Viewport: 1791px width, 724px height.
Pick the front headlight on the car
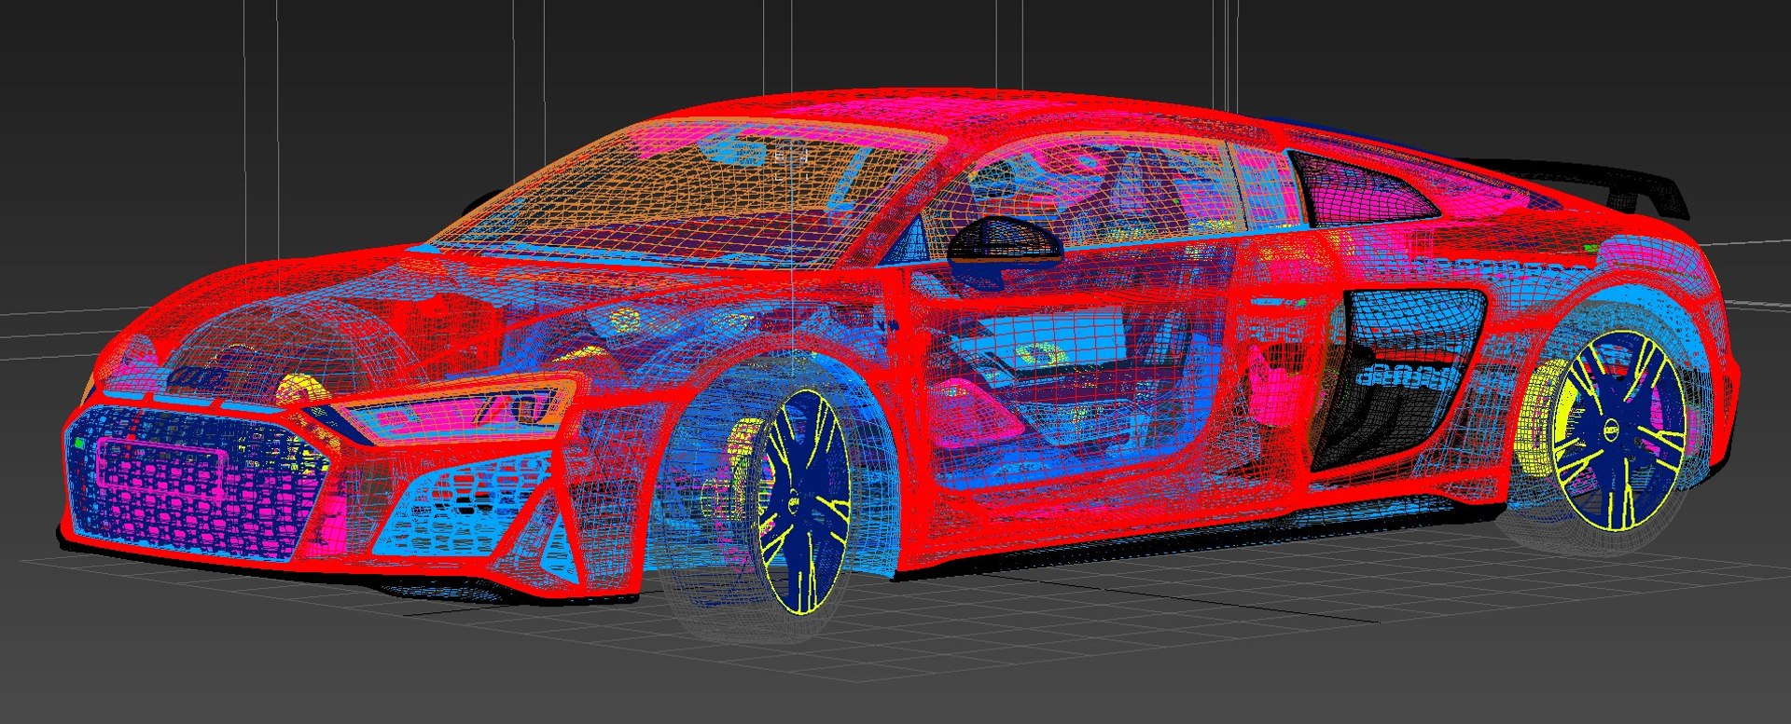(457, 408)
